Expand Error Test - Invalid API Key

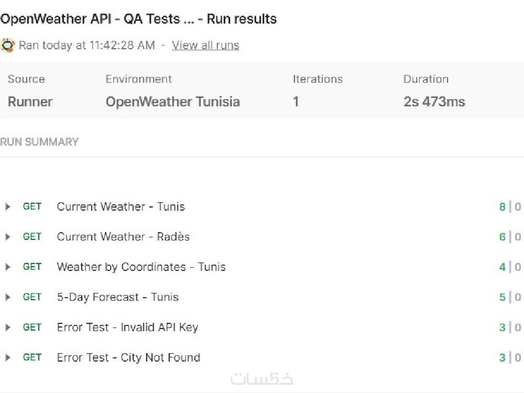click(8, 327)
